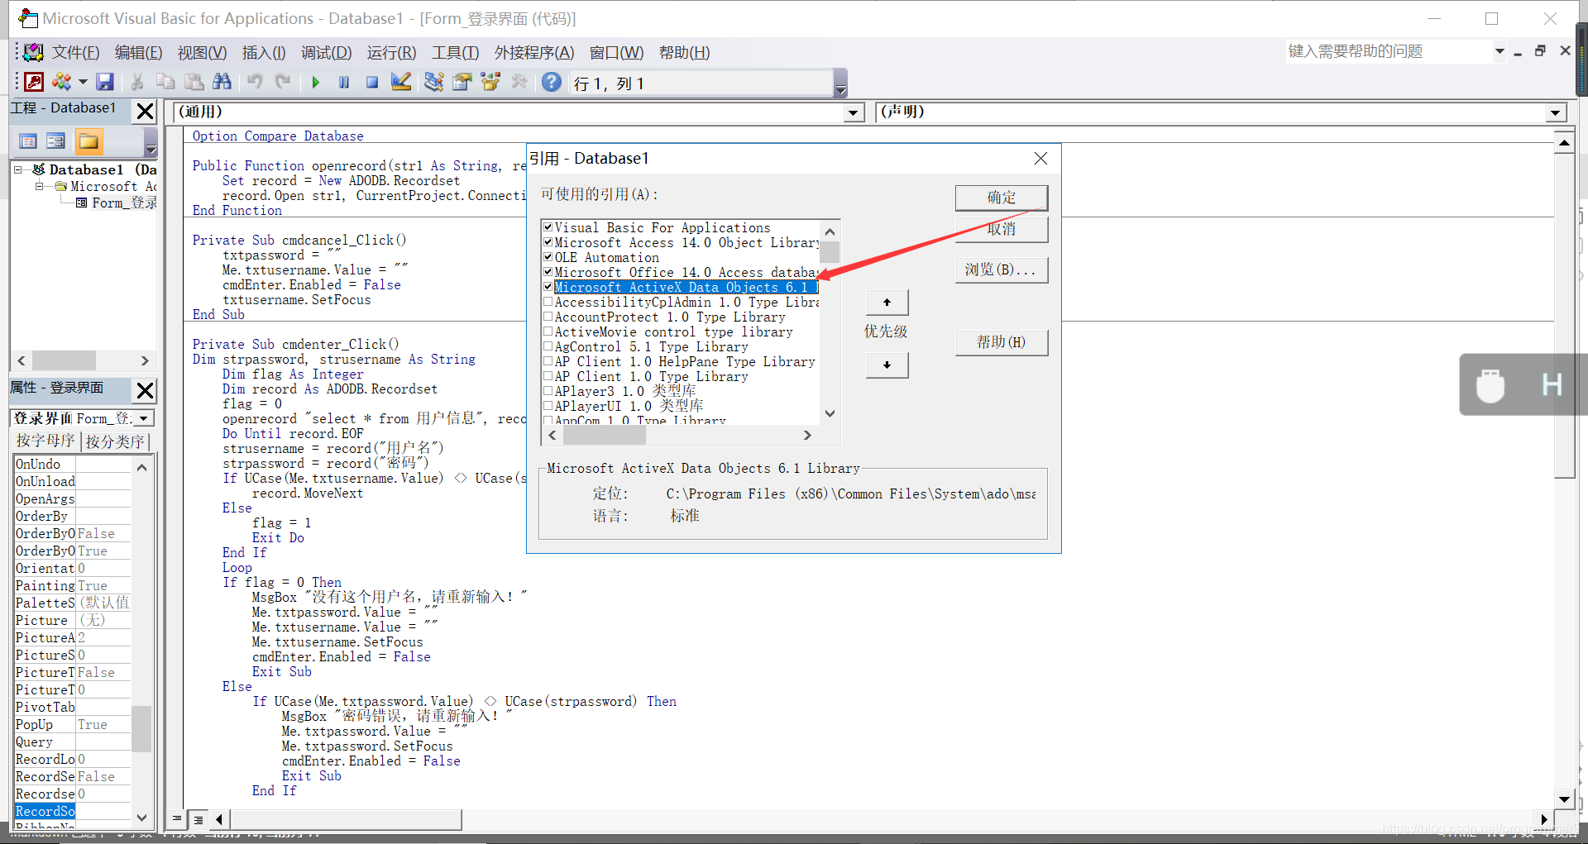
Task: Open the Insert Module dropdown arrow
Action: [x=83, y=82]
